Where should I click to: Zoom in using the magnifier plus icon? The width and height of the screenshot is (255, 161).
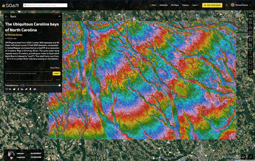tap(250, 22)
